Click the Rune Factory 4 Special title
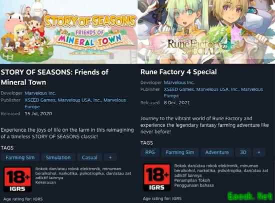 pos(178,72)
